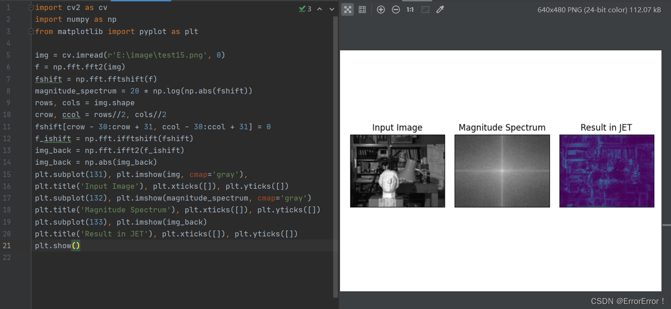This screenshot has height=309, width=671.
Task: Click the 'from matplotlib import pyplot' line
Action: (117, 31)
